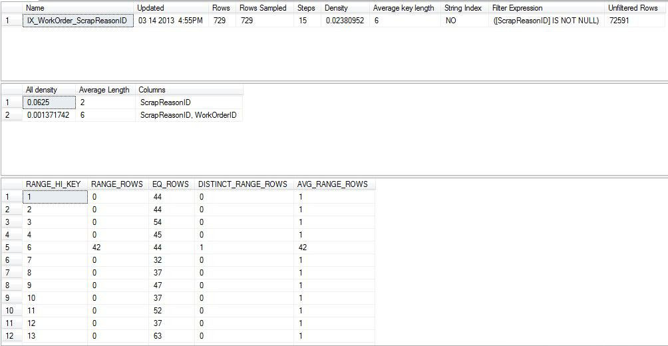Select the RANGE_HI_KEY value 6

[x=55, y=247]
